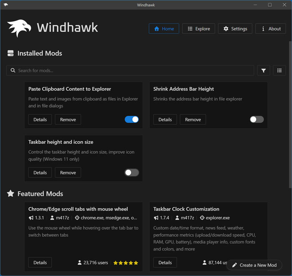The image size is (292, 276).
Task: Go to the About tab
Action: [271, 29]
